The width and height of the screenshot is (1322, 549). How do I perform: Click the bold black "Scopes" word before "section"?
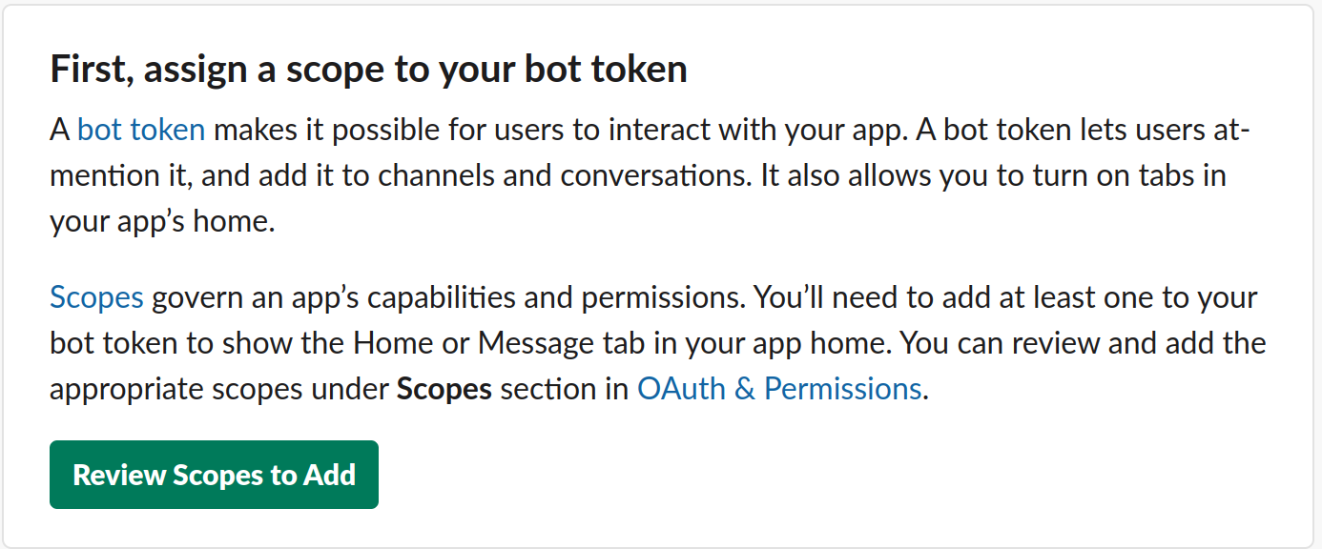tap(444, 389)
